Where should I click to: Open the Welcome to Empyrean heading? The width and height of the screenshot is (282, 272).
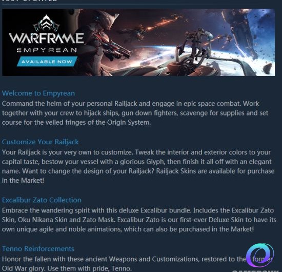pyautogui.click(x=38, y=93)
